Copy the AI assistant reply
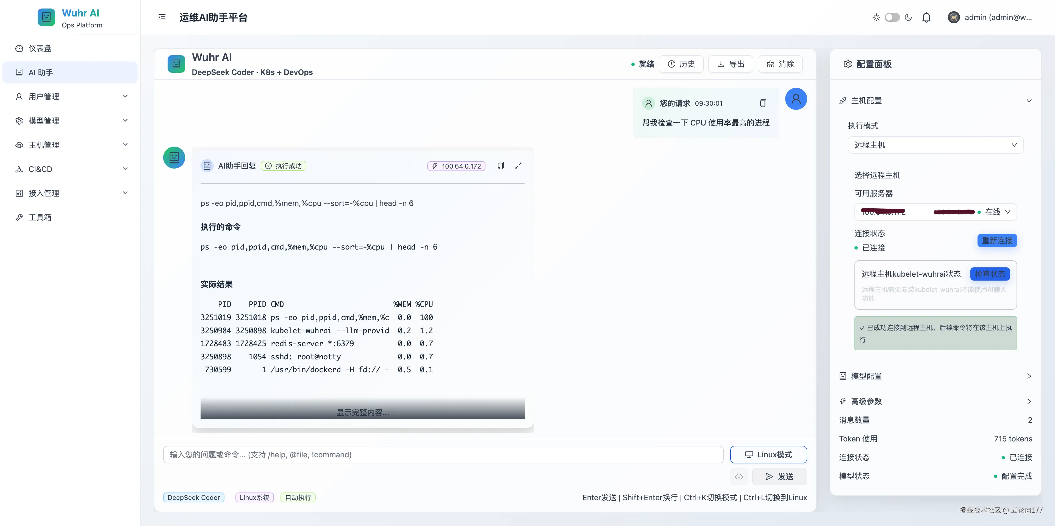 [501, 166]
